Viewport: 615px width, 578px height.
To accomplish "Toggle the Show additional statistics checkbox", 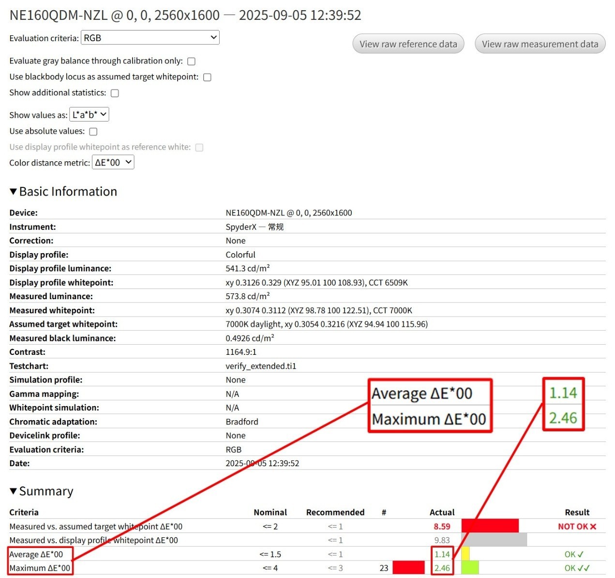I will tap(115, 93).
